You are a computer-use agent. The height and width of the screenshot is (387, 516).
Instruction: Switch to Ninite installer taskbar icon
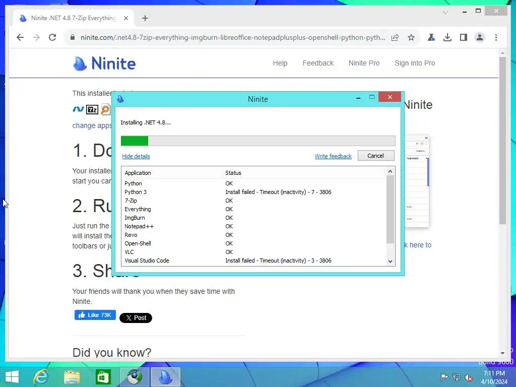(165, 377)
